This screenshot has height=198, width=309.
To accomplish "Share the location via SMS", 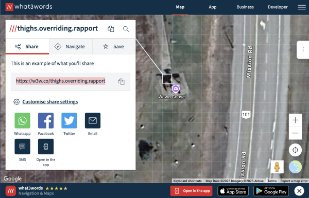I will point(23,147).
